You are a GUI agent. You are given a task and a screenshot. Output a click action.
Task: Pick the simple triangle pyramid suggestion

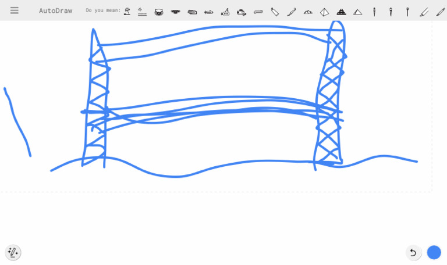tap(358, 12)
